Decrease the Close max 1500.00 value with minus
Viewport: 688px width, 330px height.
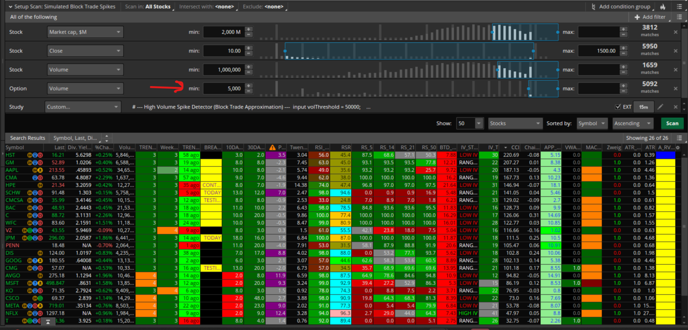pos(624,54)
